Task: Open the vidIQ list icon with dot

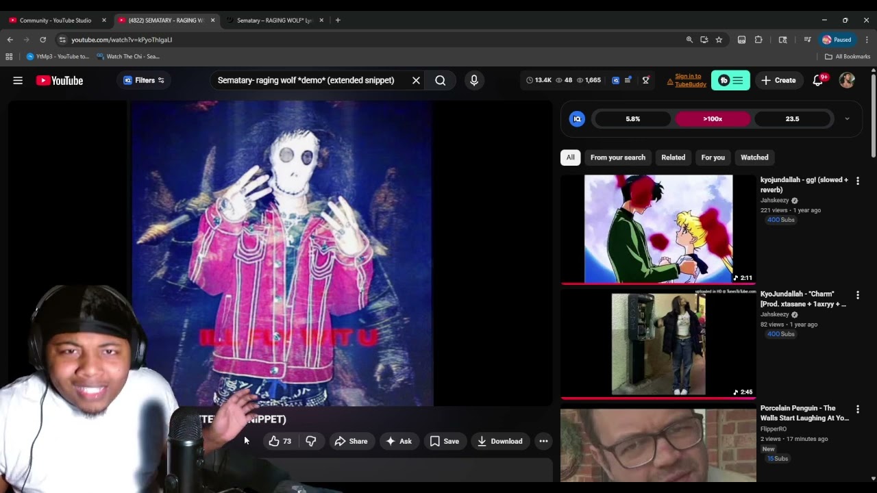Action: coord(628,80)
